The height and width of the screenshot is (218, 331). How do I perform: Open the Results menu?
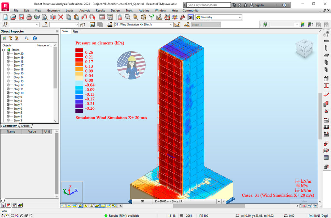100,11
